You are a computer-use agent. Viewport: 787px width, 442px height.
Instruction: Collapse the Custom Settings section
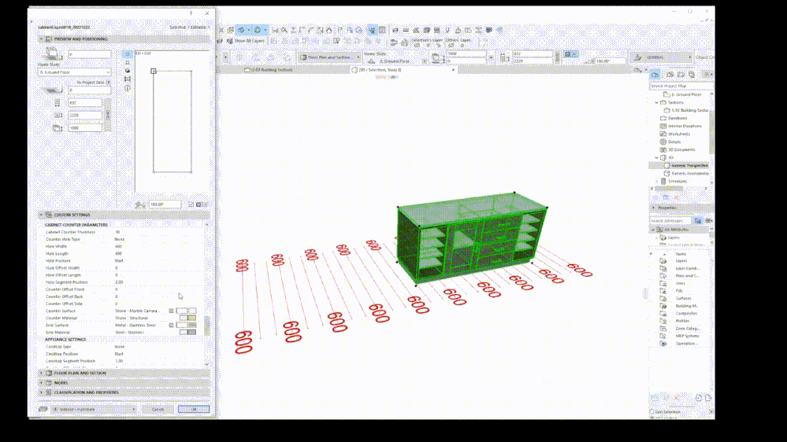[x=41, y=215]
